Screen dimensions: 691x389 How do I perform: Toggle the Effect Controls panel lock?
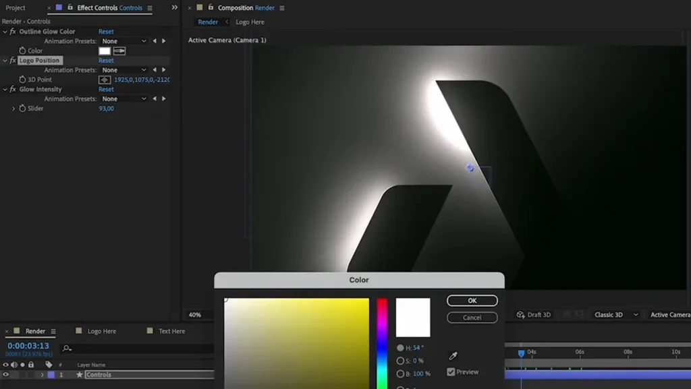(x=70, y=7)
